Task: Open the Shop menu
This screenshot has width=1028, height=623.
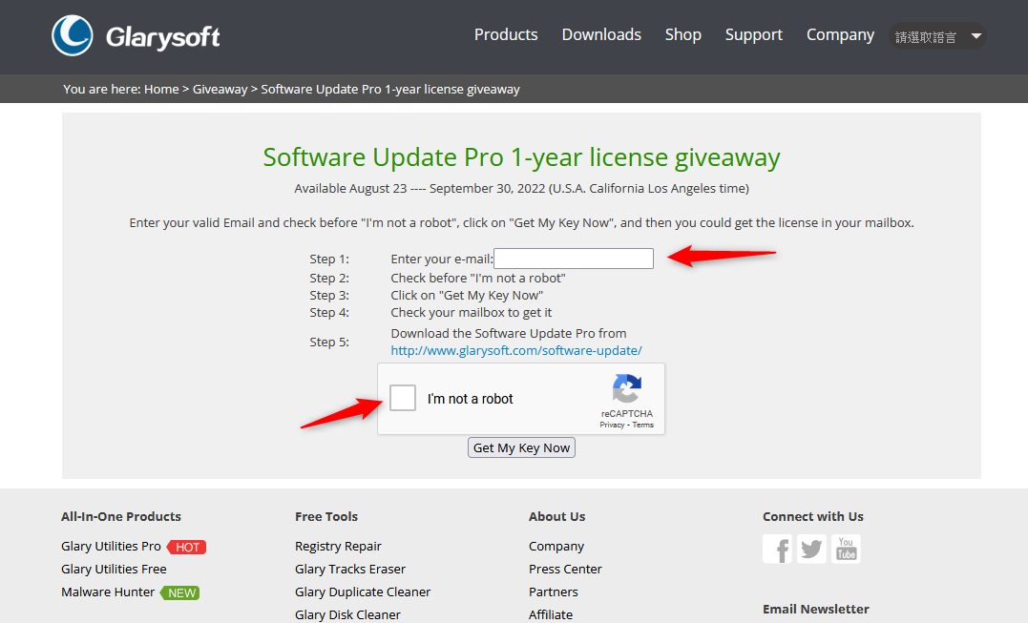Action: [683, 34]
